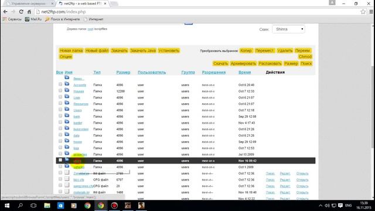Viewport: 375px width, 211px height.
Task: Click folder icon in the Nov 4 17:43 row
Action: [67, 122]
